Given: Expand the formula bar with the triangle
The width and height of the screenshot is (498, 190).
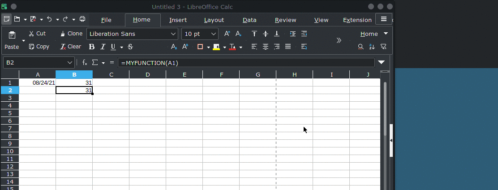Looking at the screenshot, I should [x=382, y=62].
